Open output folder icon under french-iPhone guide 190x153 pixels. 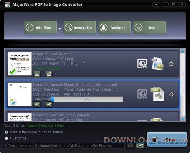pos(37,104)
